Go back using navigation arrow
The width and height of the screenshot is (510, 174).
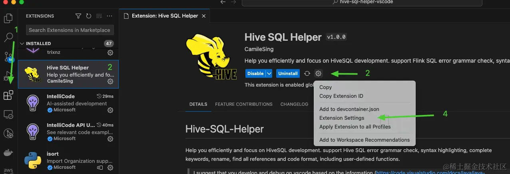tap(223, 2)
